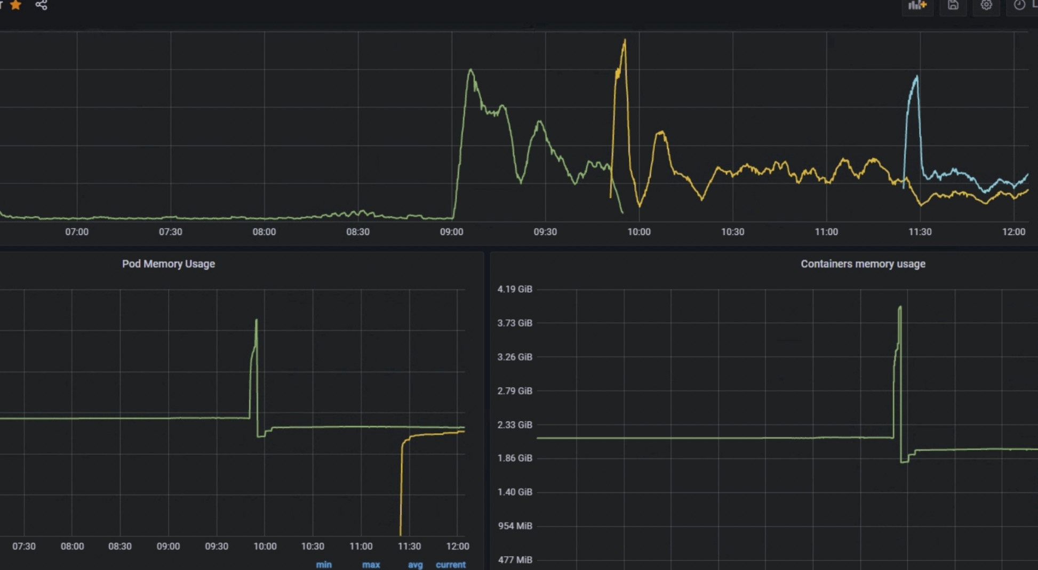Open the share dashboard icon
1038x570 pixels.
click(41, 5)
